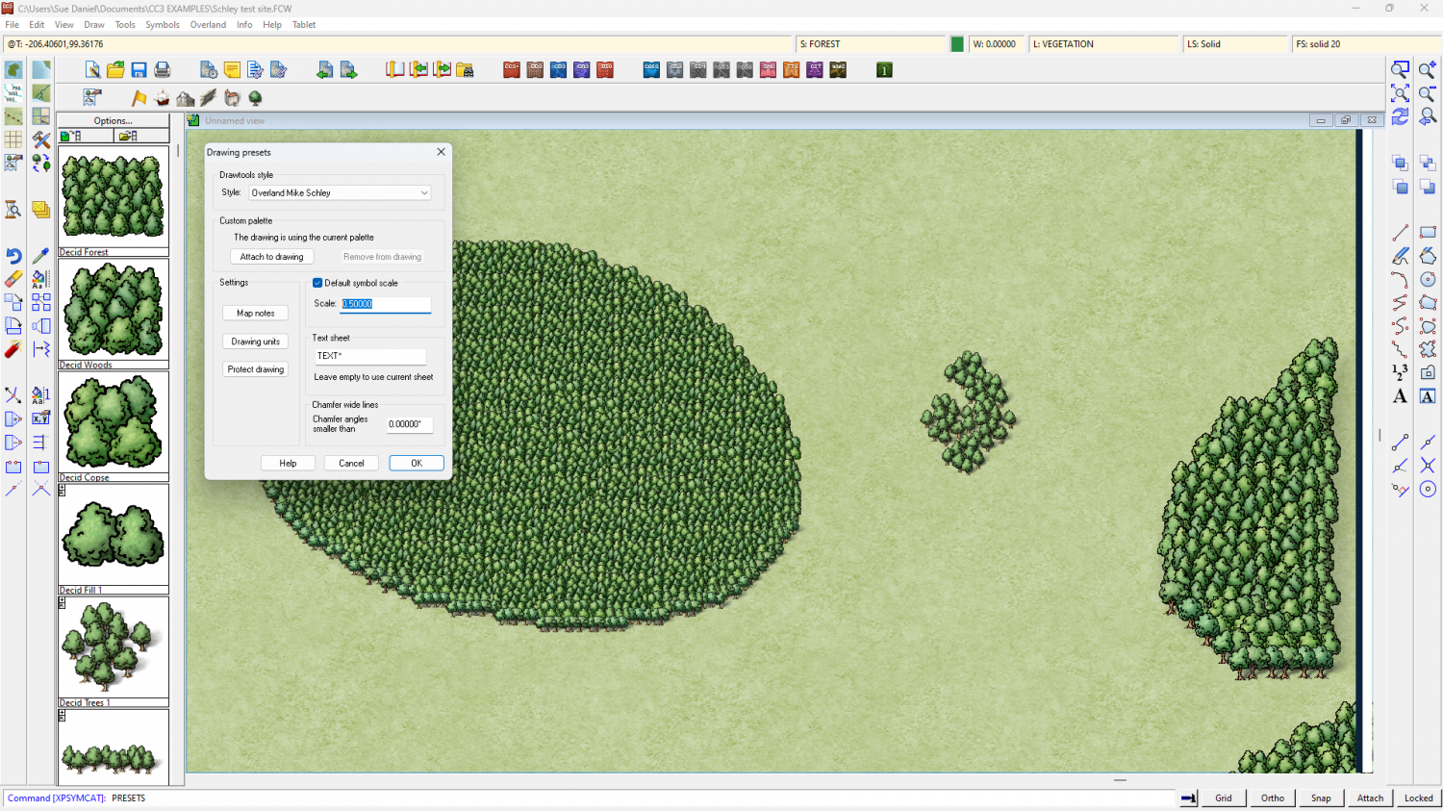Click the Undo arrow icon
Image resolution: width=1443 pixels, height=811 pixels.
tap(13, 256)
